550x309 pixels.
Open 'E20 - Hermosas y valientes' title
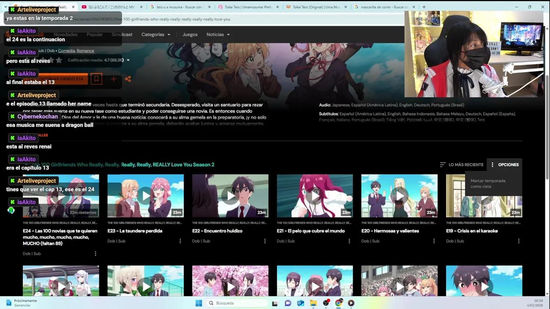[x=390, y=231]
